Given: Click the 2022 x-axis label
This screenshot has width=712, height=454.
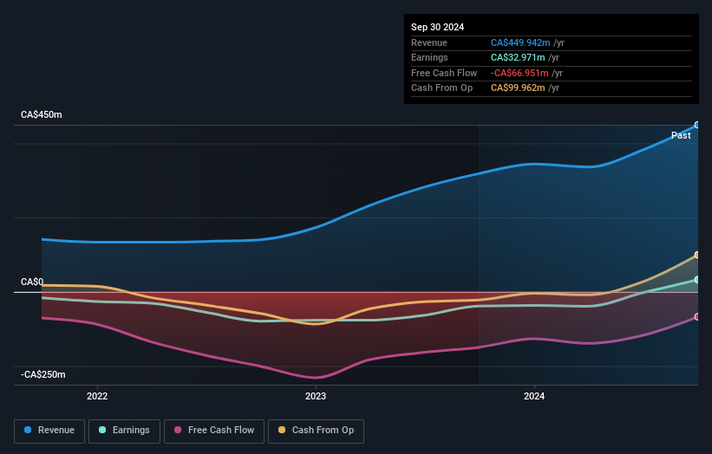Looking at the screenshot, I should tap(97, 396).
